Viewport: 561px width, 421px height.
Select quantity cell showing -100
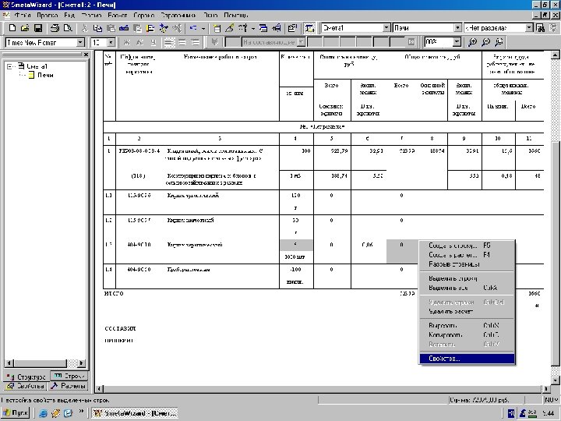tap(296, 270)
